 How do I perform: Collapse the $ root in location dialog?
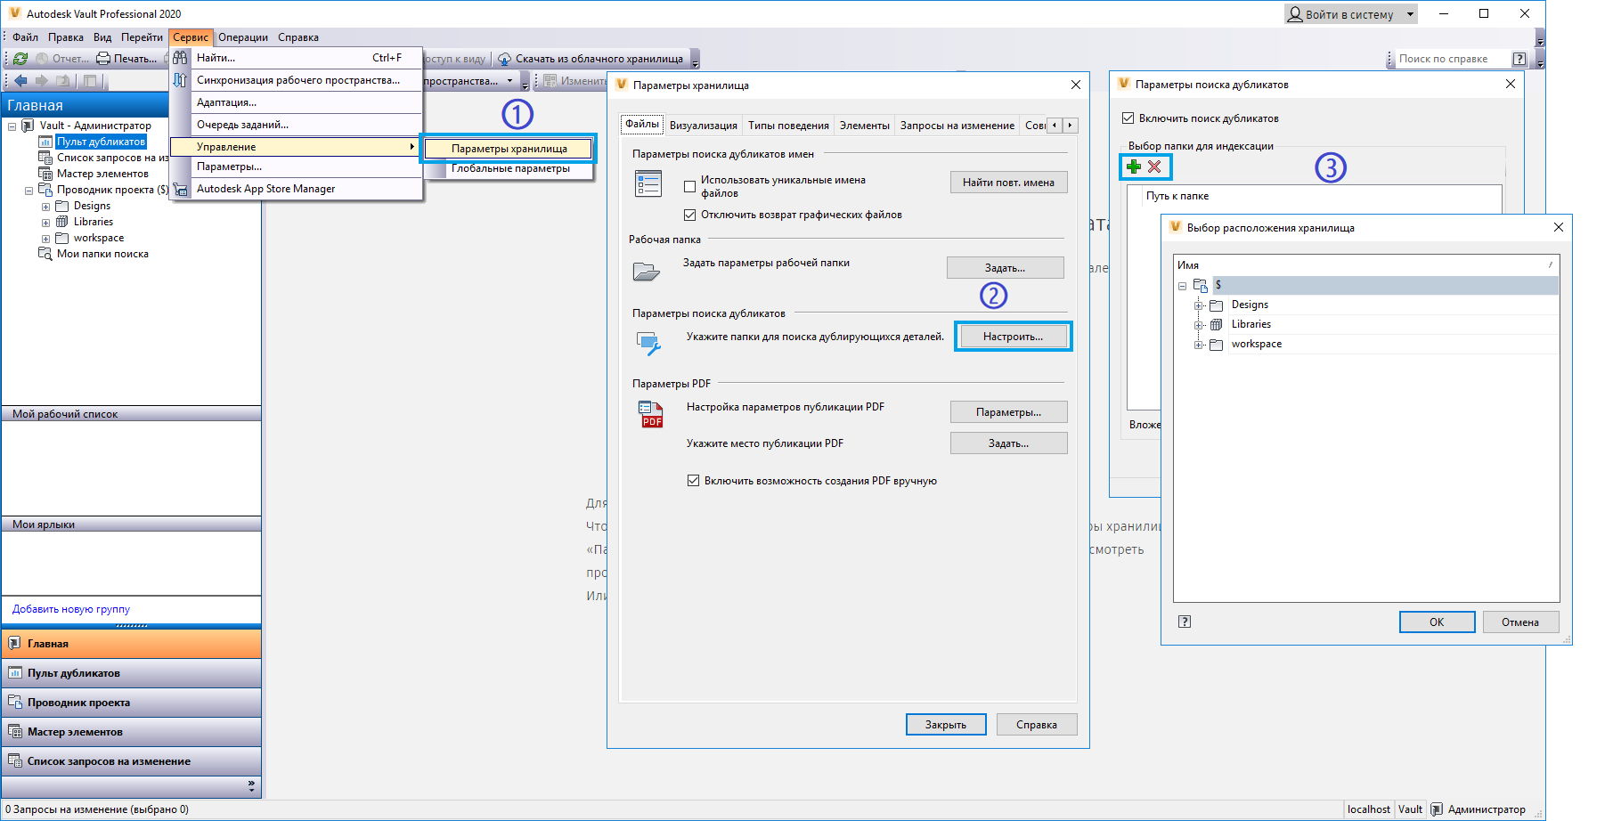pyautogui.click(x=1183, y=286)
